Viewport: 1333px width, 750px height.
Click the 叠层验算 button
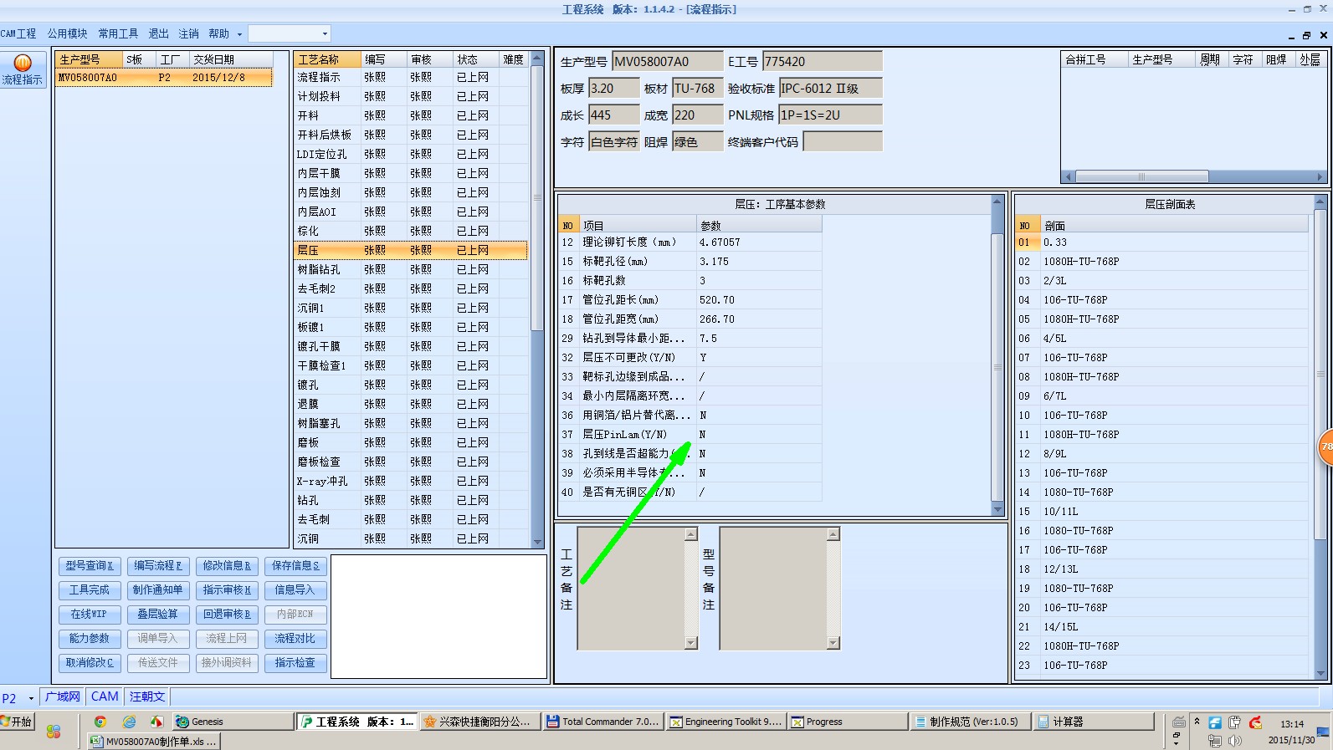point(158,615)
